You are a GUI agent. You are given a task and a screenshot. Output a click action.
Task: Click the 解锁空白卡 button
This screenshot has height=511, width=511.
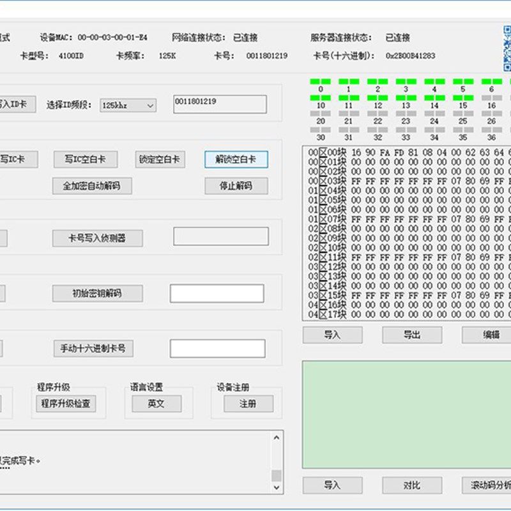click(x=236, y=159)
